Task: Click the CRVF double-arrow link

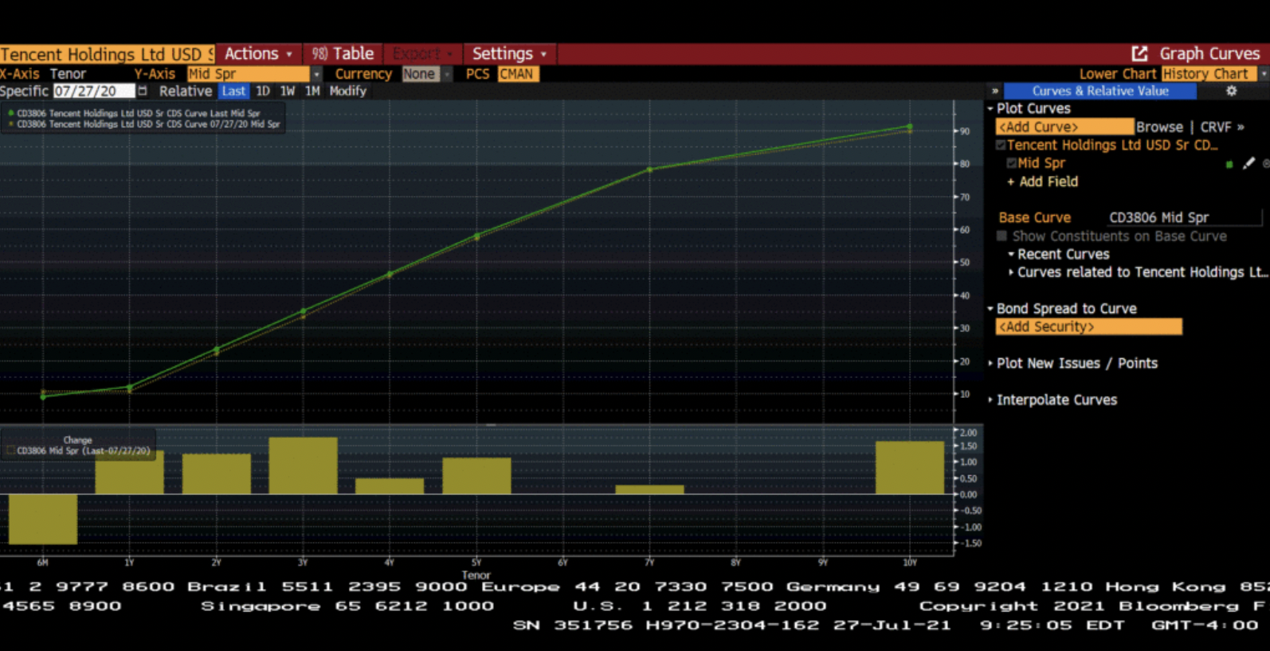Action: point(1221,127)
